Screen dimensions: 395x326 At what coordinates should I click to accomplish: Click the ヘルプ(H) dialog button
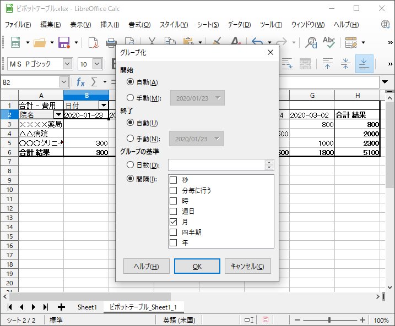point(147,266)
